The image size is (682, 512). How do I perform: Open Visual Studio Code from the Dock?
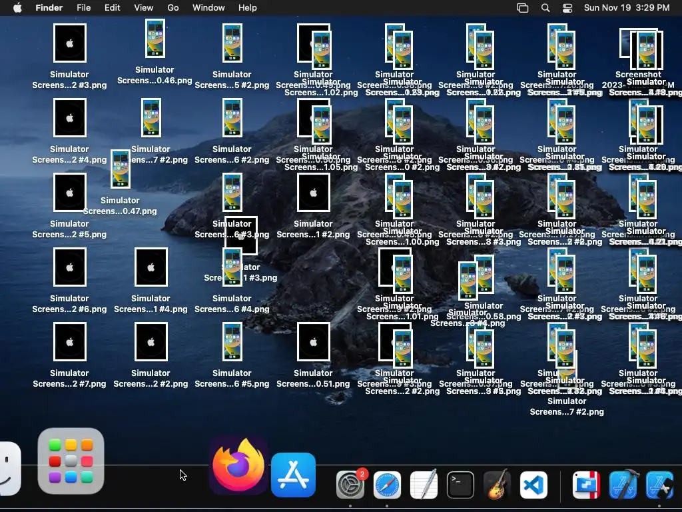(x=533, y=485)
